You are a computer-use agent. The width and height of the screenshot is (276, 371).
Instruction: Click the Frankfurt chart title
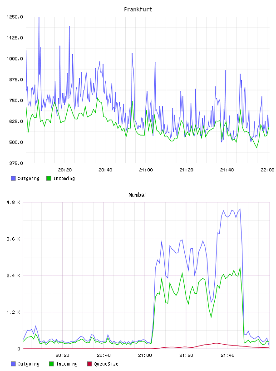(x=138, y=10)
